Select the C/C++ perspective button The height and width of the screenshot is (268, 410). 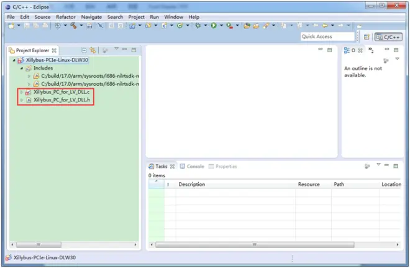[x=388, y=37]
